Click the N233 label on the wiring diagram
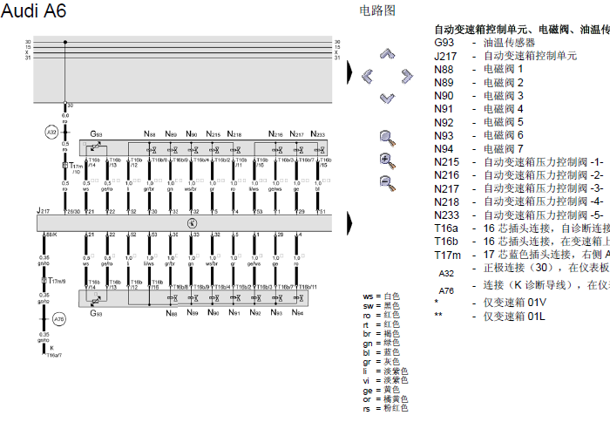This screenshot has height=436, width=610. pos(317,134)
